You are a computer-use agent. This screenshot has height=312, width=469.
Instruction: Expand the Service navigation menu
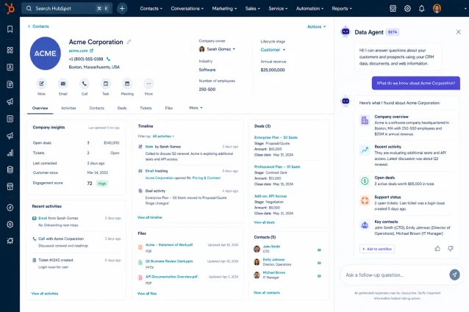pyautogui.click(x=278, y=8)
